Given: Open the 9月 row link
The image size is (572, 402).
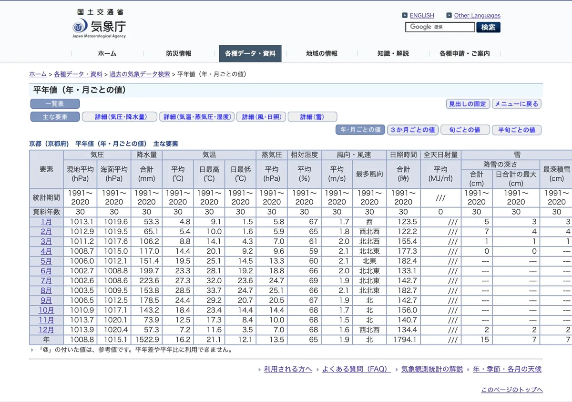Looking at the screenshot, I should [46, 300].
